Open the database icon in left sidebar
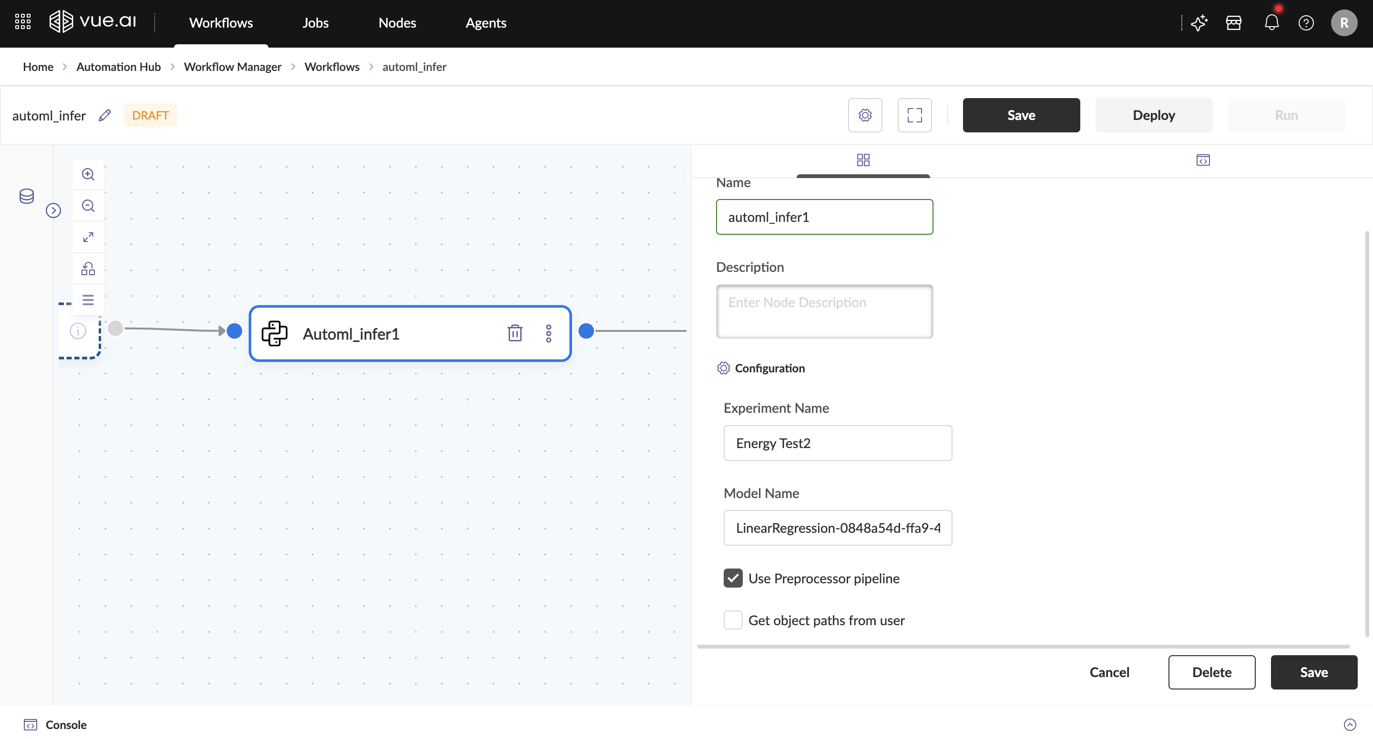Screen dimensions: 1373x739 pyautogui.click(x=27, y=196)
